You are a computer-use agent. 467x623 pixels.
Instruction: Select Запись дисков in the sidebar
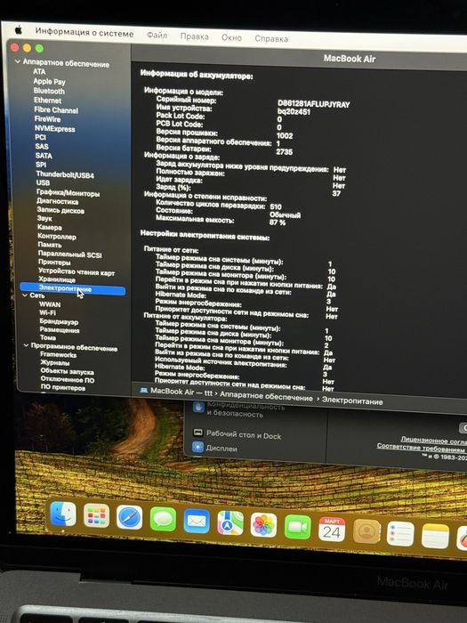pyautogui.click(x=60, y=210)
